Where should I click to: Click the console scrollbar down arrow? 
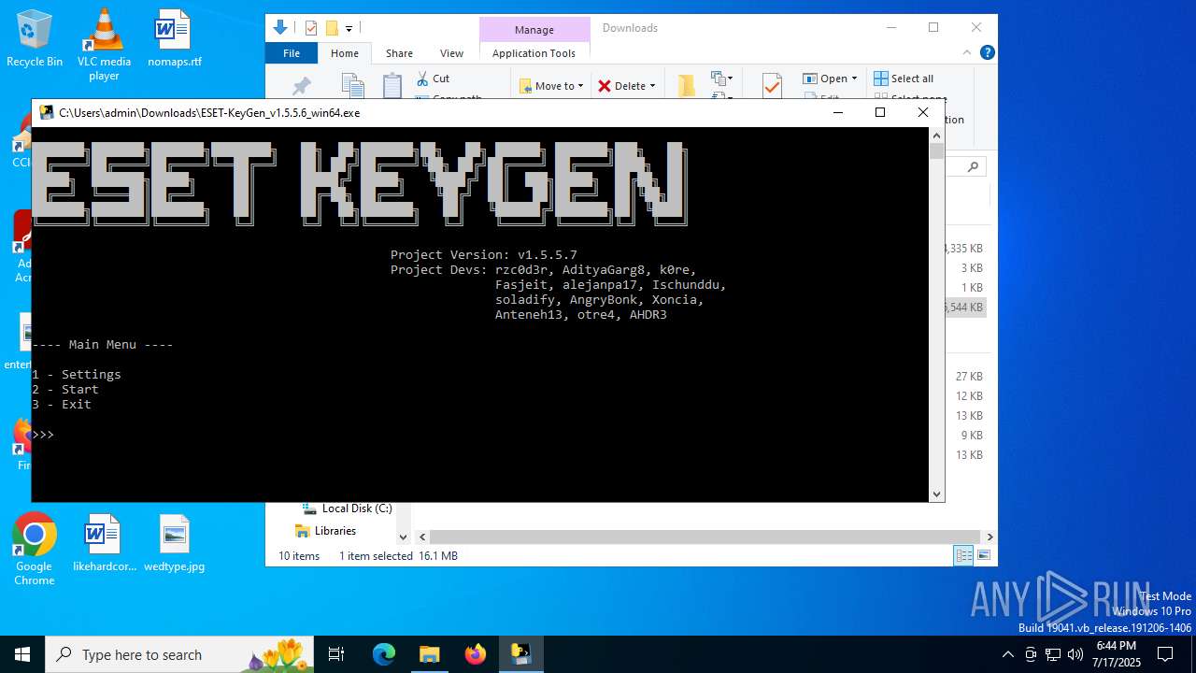tap(936, 494)
